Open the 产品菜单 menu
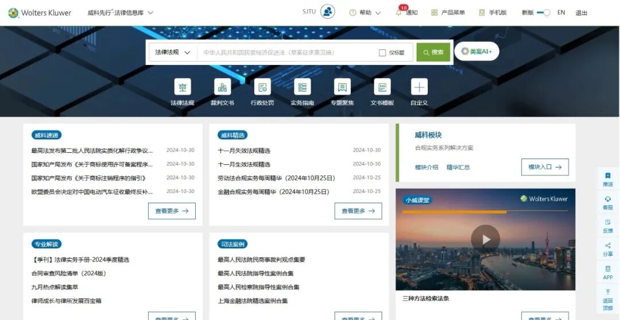 coord(448,13)
